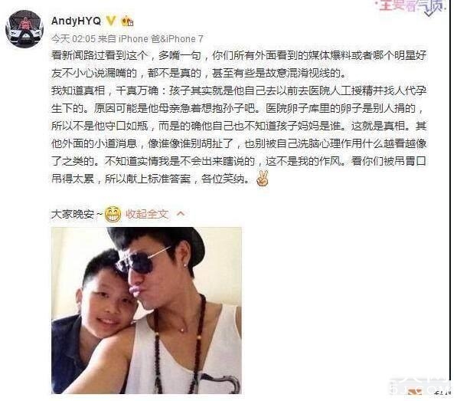Click the yellow V verified badge
Screen dimensions: 457x401
111,21
